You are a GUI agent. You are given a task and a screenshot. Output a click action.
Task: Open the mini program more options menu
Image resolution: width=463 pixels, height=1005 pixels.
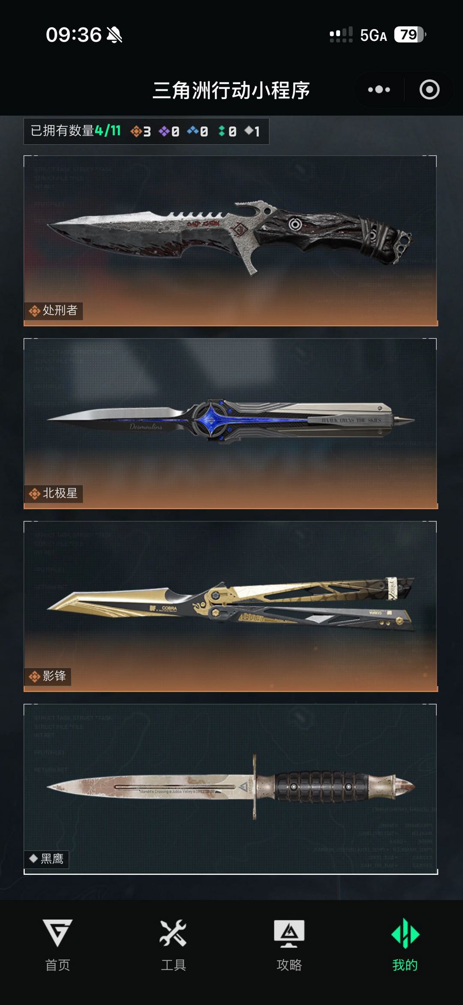point(379,90)
